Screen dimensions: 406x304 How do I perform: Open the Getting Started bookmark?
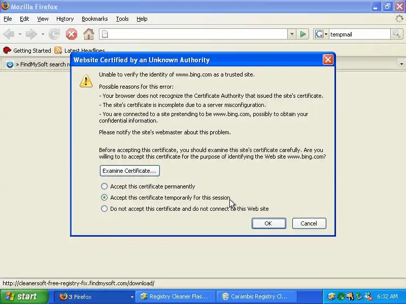pos(27,50)
